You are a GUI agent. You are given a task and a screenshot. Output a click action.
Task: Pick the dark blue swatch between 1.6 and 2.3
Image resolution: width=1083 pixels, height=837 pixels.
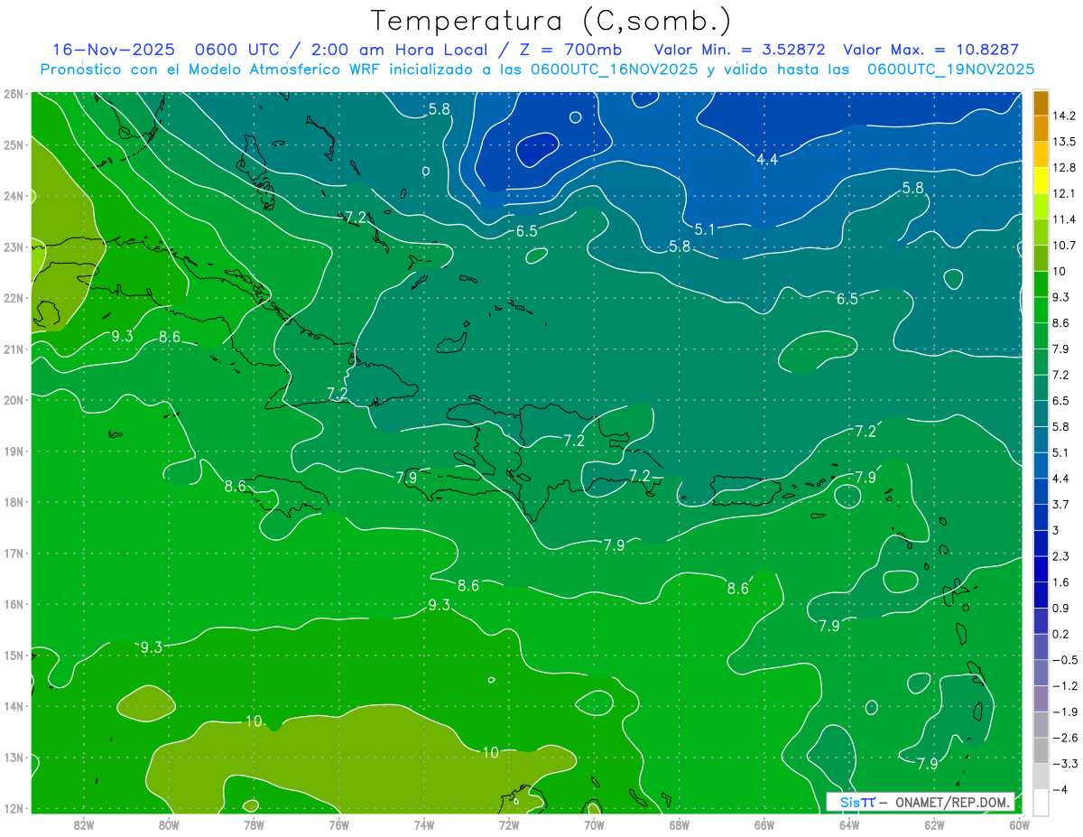click(1041, 569)
